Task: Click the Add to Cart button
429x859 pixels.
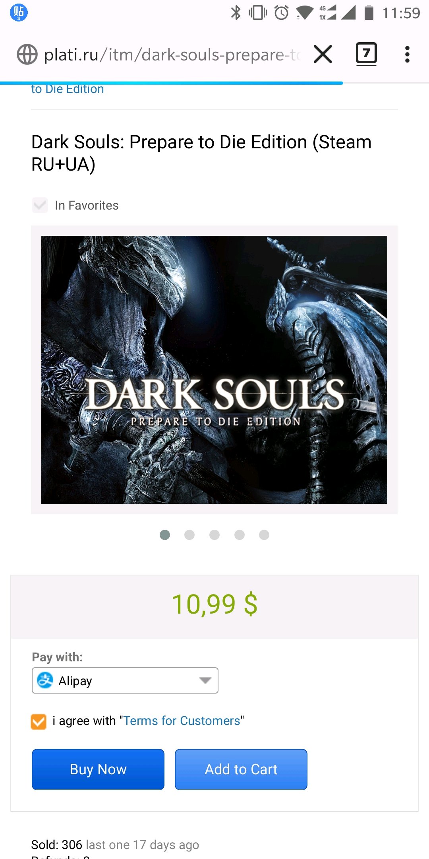Action: [241, 770]
